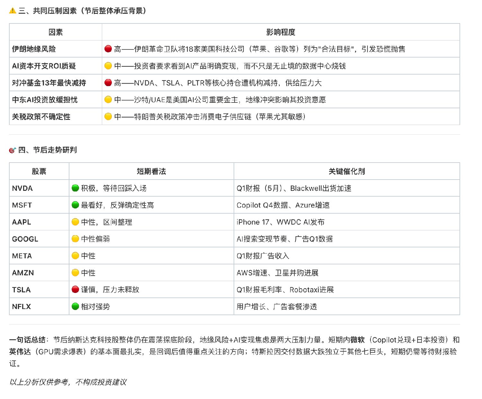Click the green circle in the MSFT row
The width and height of the screenshot is (482, 399).
click(76, 205)
